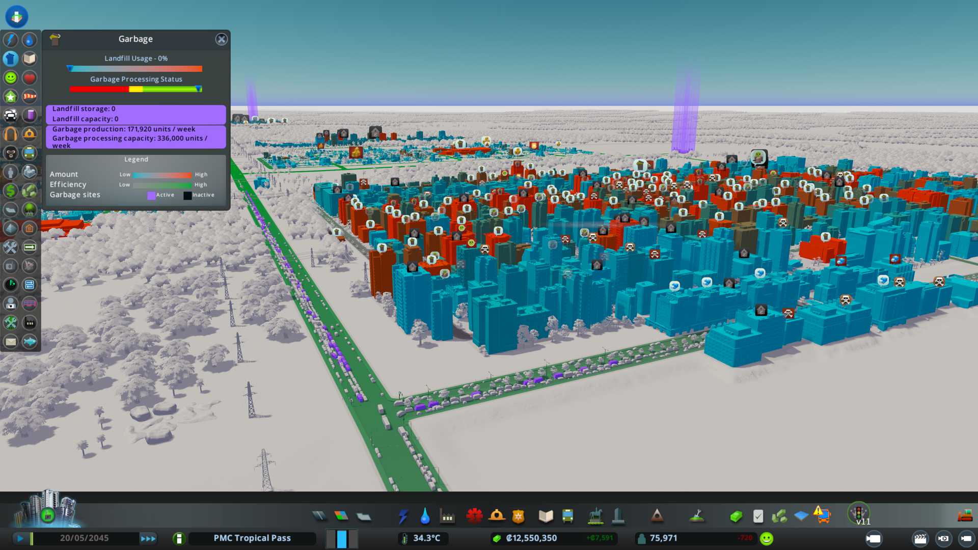Screen dimensions: 978x550
Task: Open the Economy money panel
Action: coord(736,516)
